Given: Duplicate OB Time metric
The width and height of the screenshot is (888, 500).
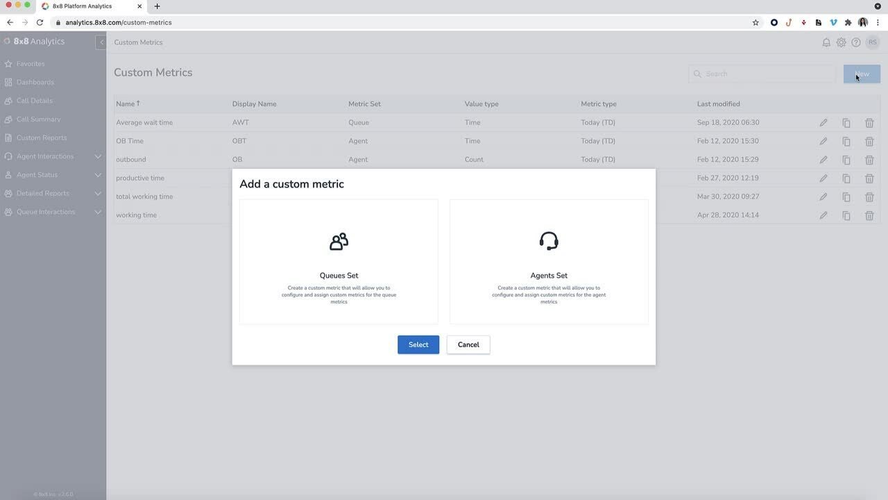Looking at the screenshot, I should click(846, 141).
